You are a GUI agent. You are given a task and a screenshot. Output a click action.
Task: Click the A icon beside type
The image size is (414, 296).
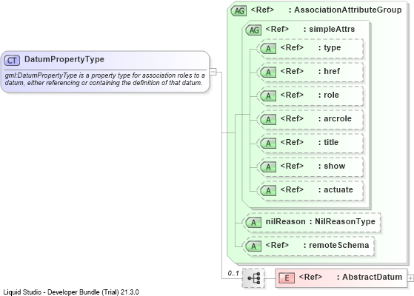pyautogui.click(x=268, y=49)
